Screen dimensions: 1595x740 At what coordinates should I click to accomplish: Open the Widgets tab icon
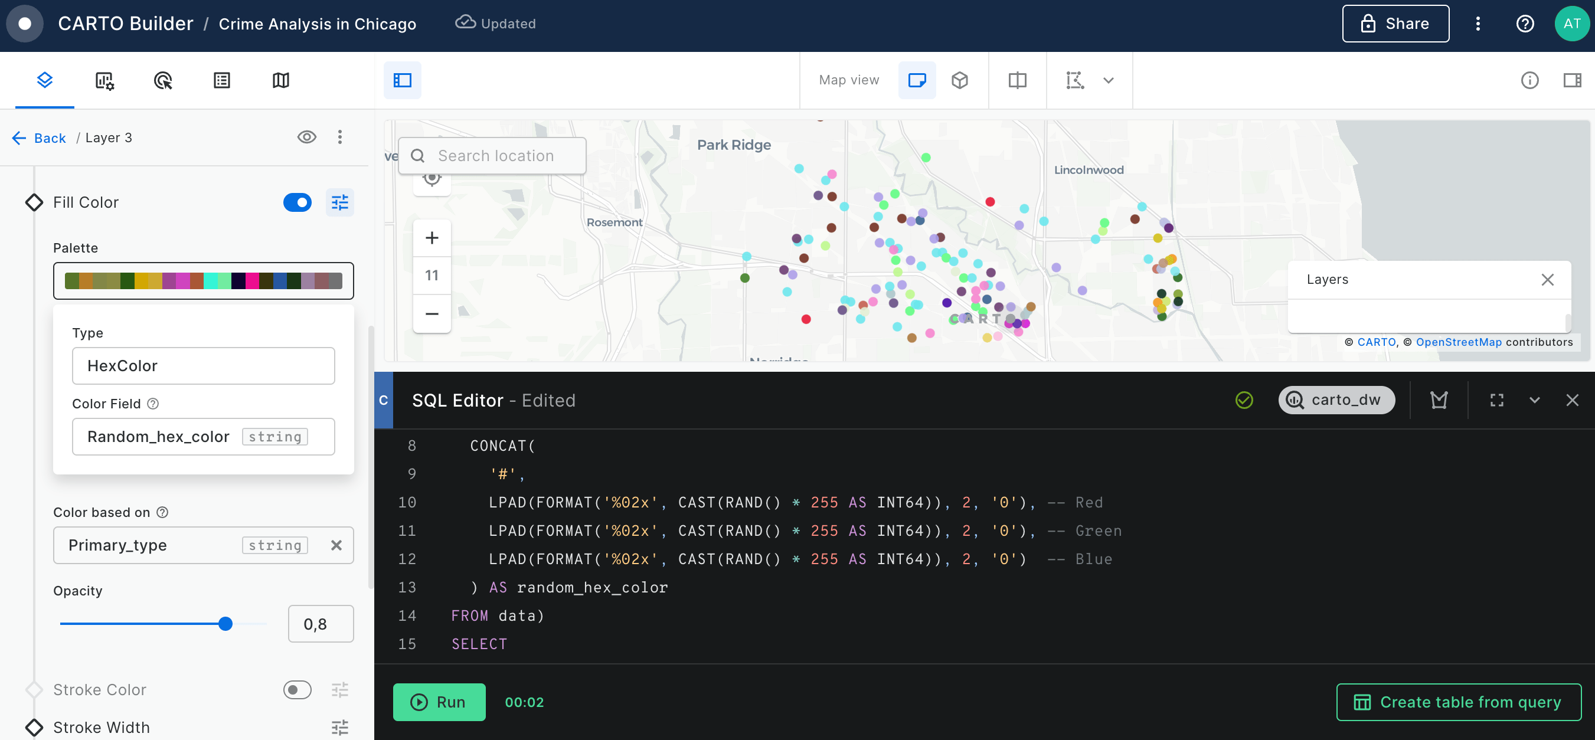104,80
